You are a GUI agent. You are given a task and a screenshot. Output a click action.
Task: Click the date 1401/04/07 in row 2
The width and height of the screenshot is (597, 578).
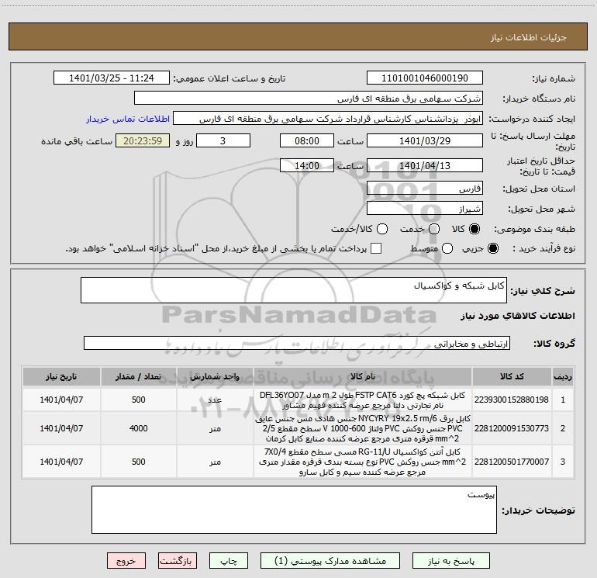point(61,428)
